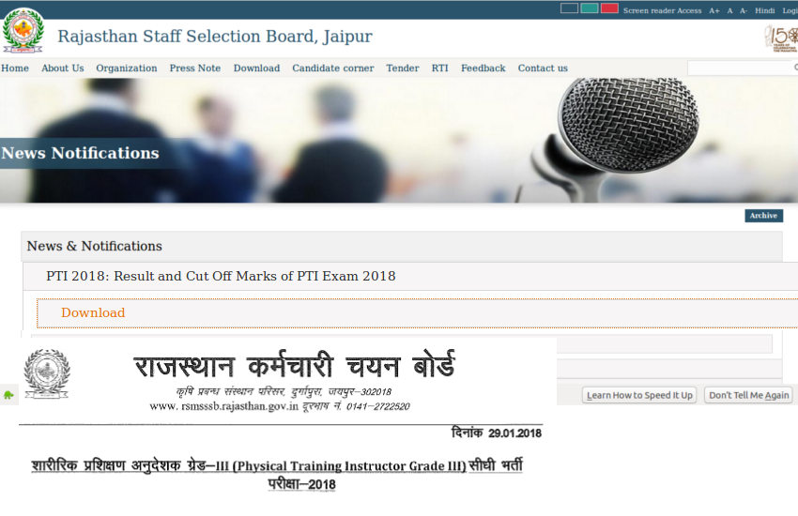Collapse the News & Notifications section header

[94, 246]
